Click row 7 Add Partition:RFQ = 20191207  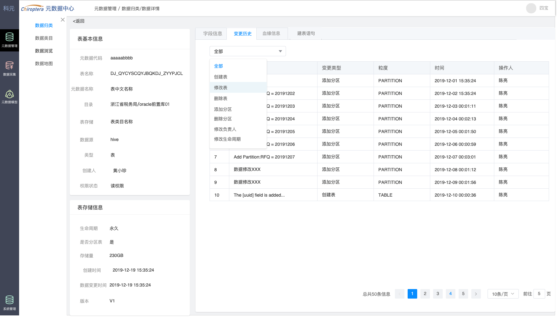(x=264, y=157)
